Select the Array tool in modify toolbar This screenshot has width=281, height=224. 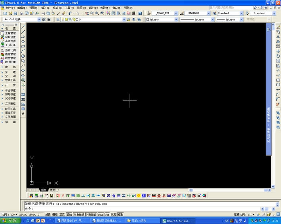(278, 46)
